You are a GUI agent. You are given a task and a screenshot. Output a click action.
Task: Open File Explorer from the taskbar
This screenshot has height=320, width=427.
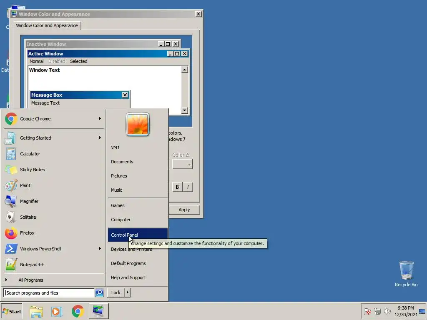(x=36, y=311)
